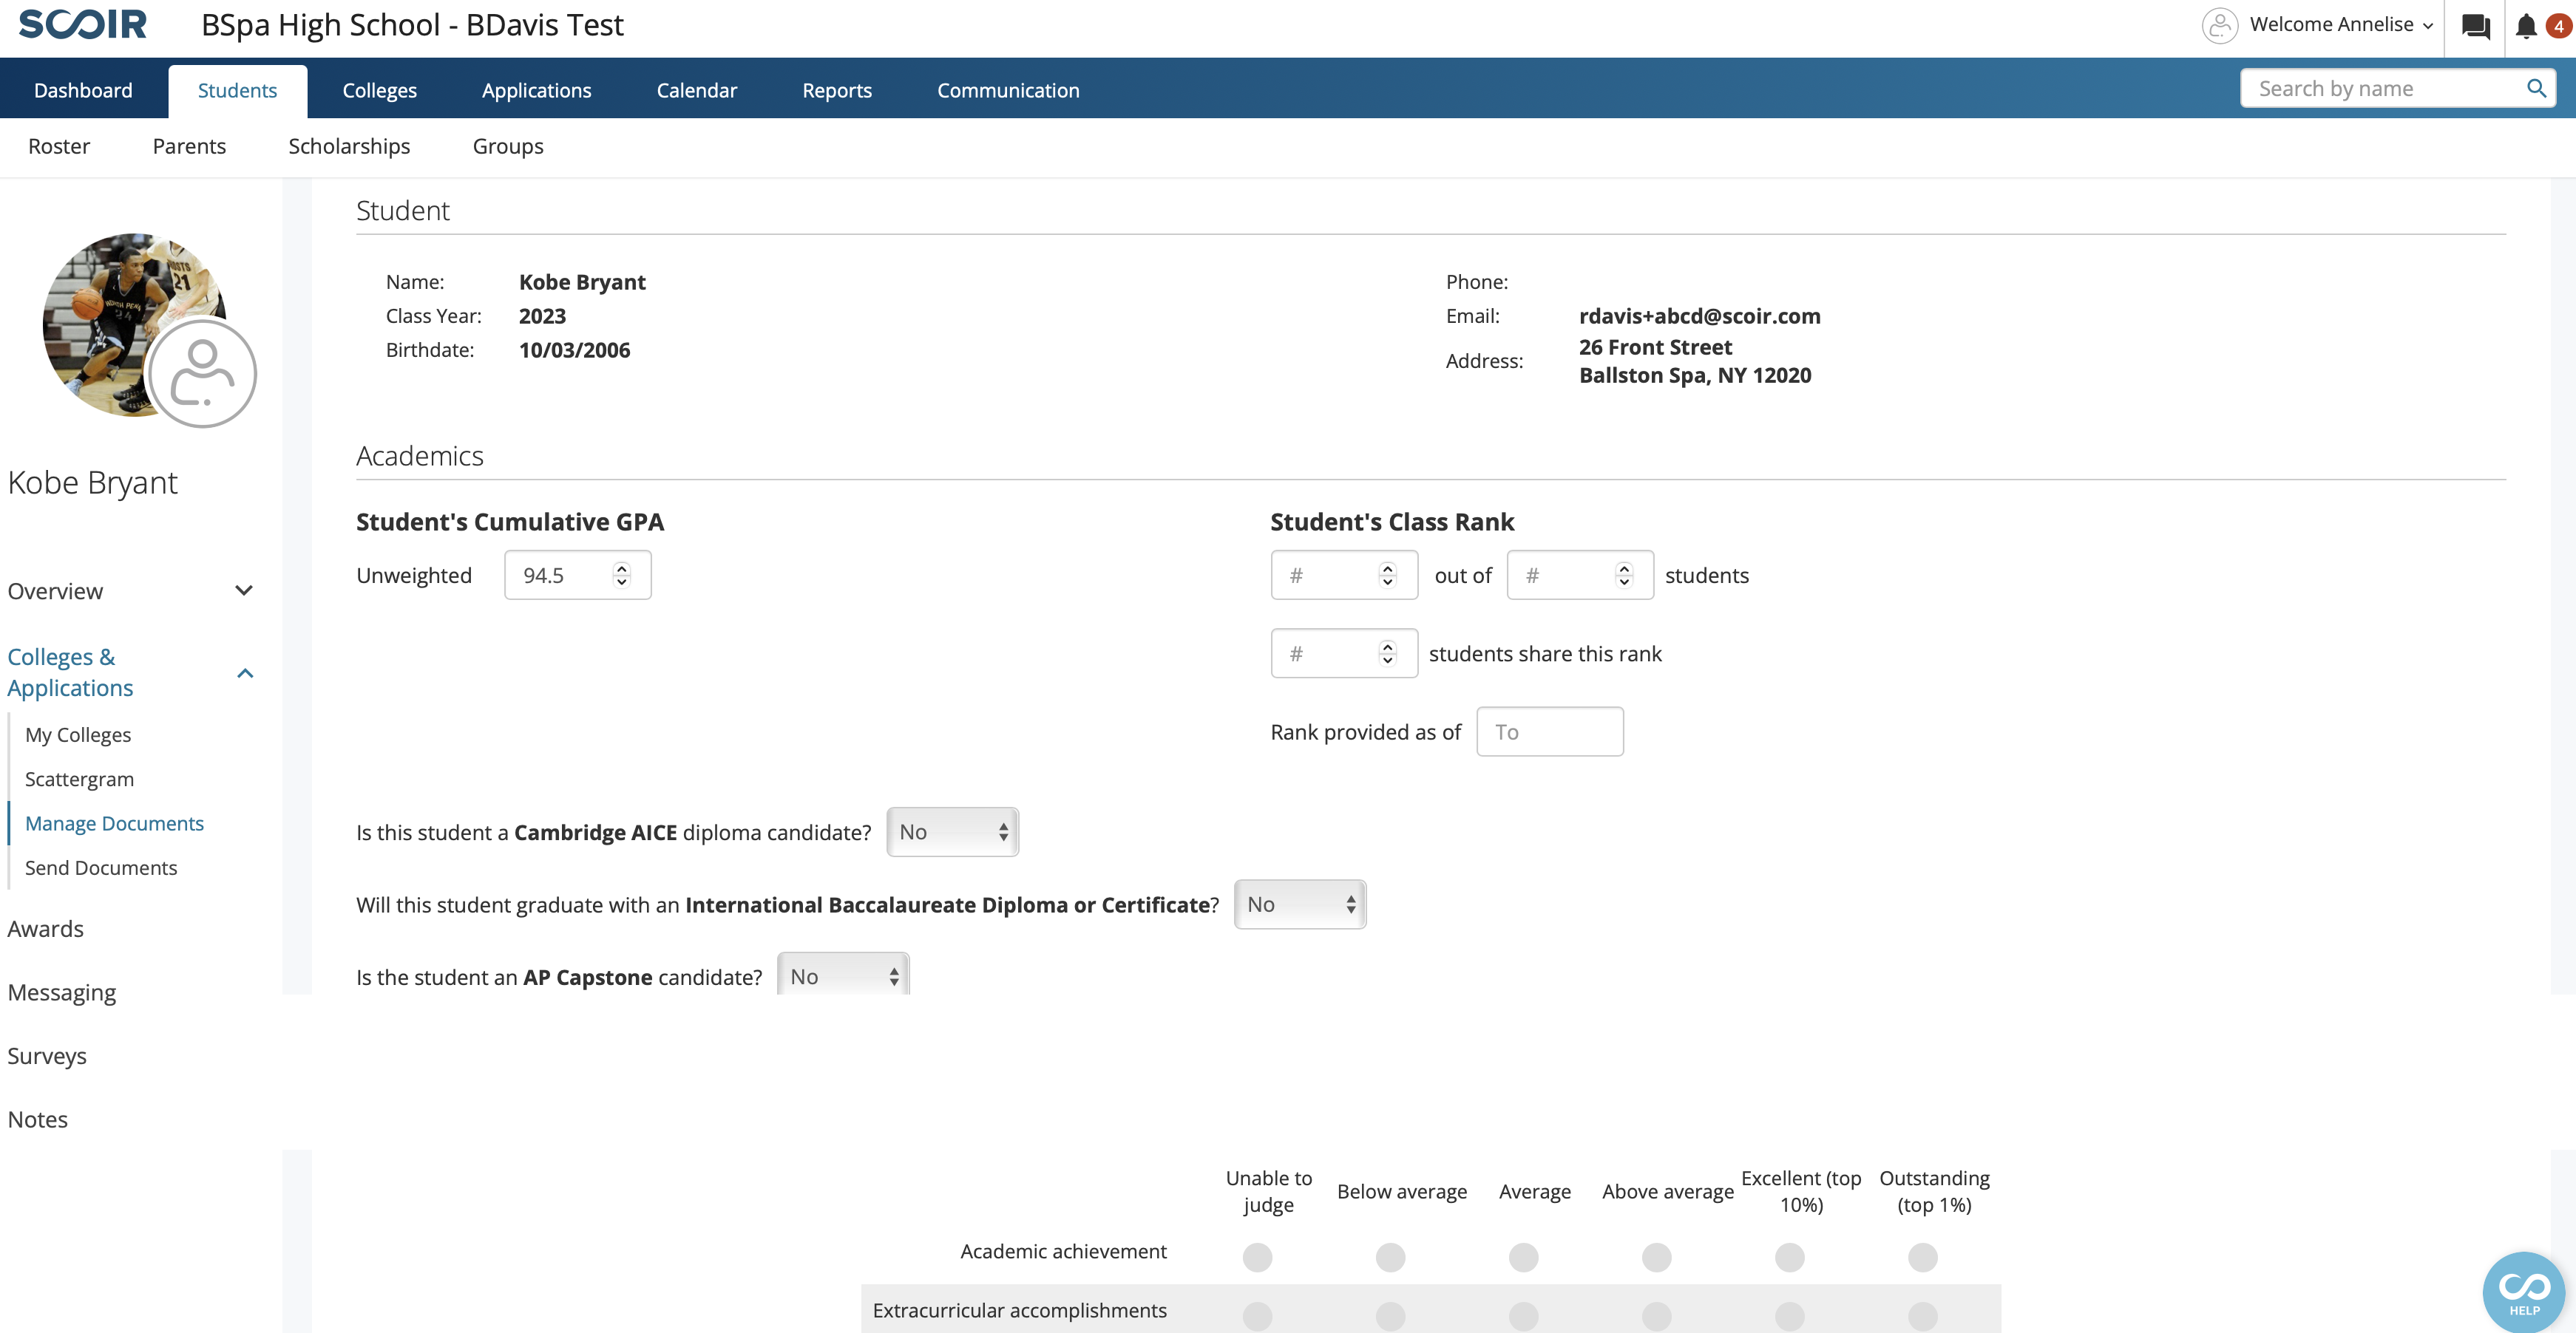Rate Academic achievement as Excellent top 10%

[x=1789, y=1256]
